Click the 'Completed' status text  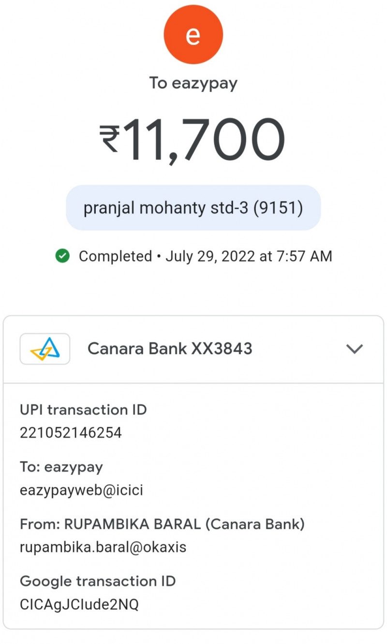[x=115, y=256]
